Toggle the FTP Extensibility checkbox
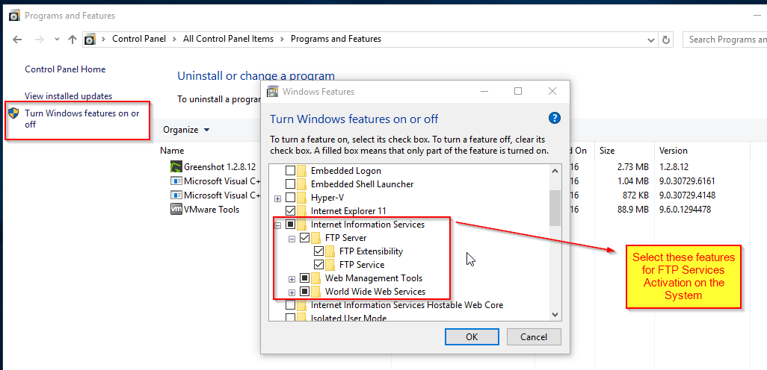 tap(318, 251)
